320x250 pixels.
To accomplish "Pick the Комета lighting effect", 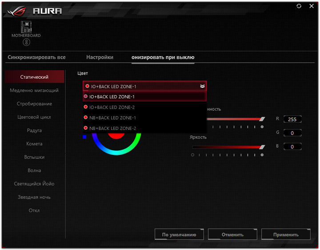I will (x=34, y=144).
